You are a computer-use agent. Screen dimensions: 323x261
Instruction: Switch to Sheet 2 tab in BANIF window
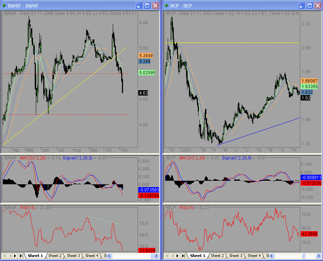[55, 256]
